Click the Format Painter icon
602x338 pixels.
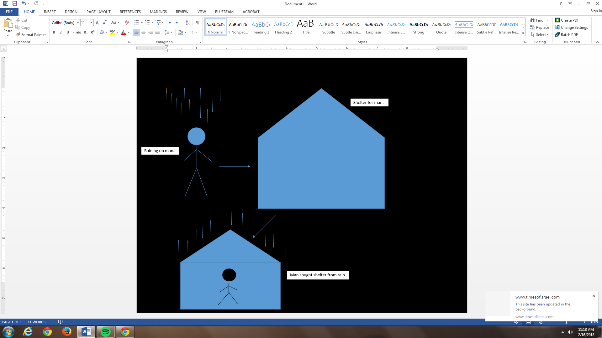tap(18, 34)
